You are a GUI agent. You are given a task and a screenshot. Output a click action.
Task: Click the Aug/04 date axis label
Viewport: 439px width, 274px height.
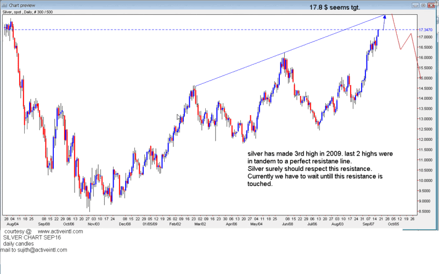12,224
